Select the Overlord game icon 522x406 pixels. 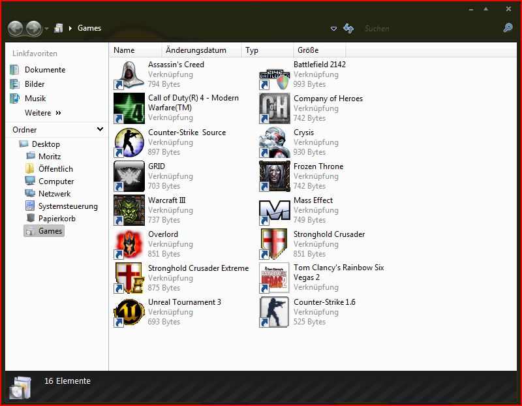[x=129, y=244]
